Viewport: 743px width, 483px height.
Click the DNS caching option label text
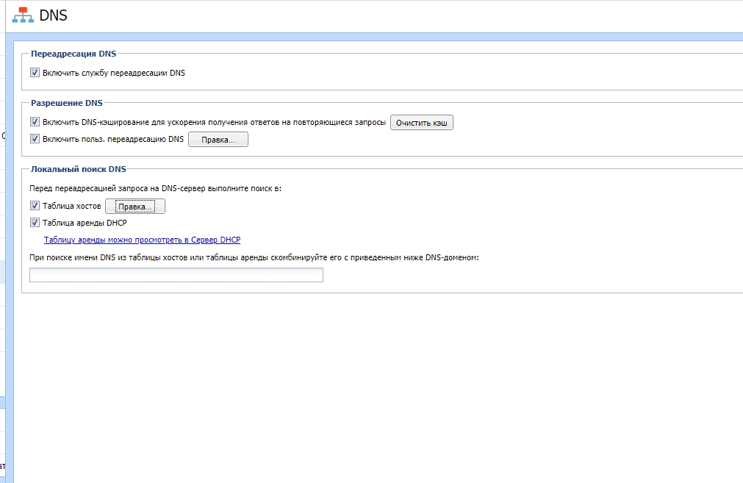point(214,122)
